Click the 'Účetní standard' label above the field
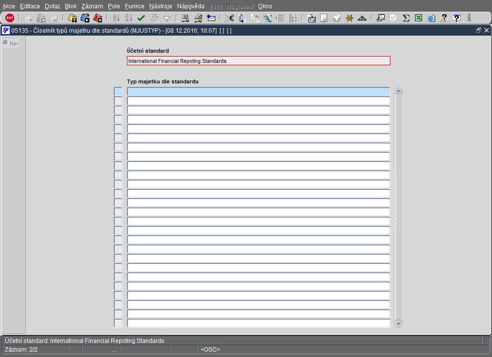This screenshot has height=357, width=492. pyautogui.click(x=148, y=51)
